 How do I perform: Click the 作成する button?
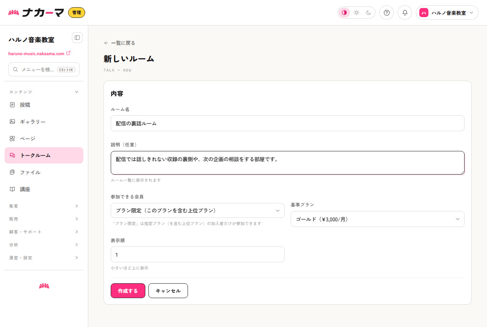point(128,290)
